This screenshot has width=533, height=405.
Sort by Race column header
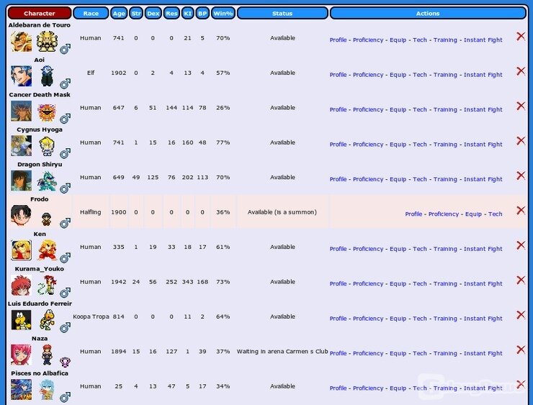(91, 13)
